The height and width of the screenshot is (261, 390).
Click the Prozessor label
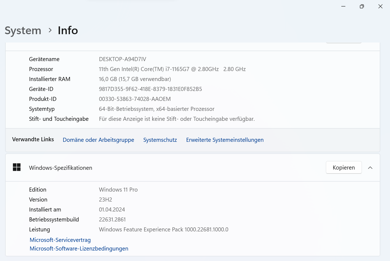click(41, 69)
